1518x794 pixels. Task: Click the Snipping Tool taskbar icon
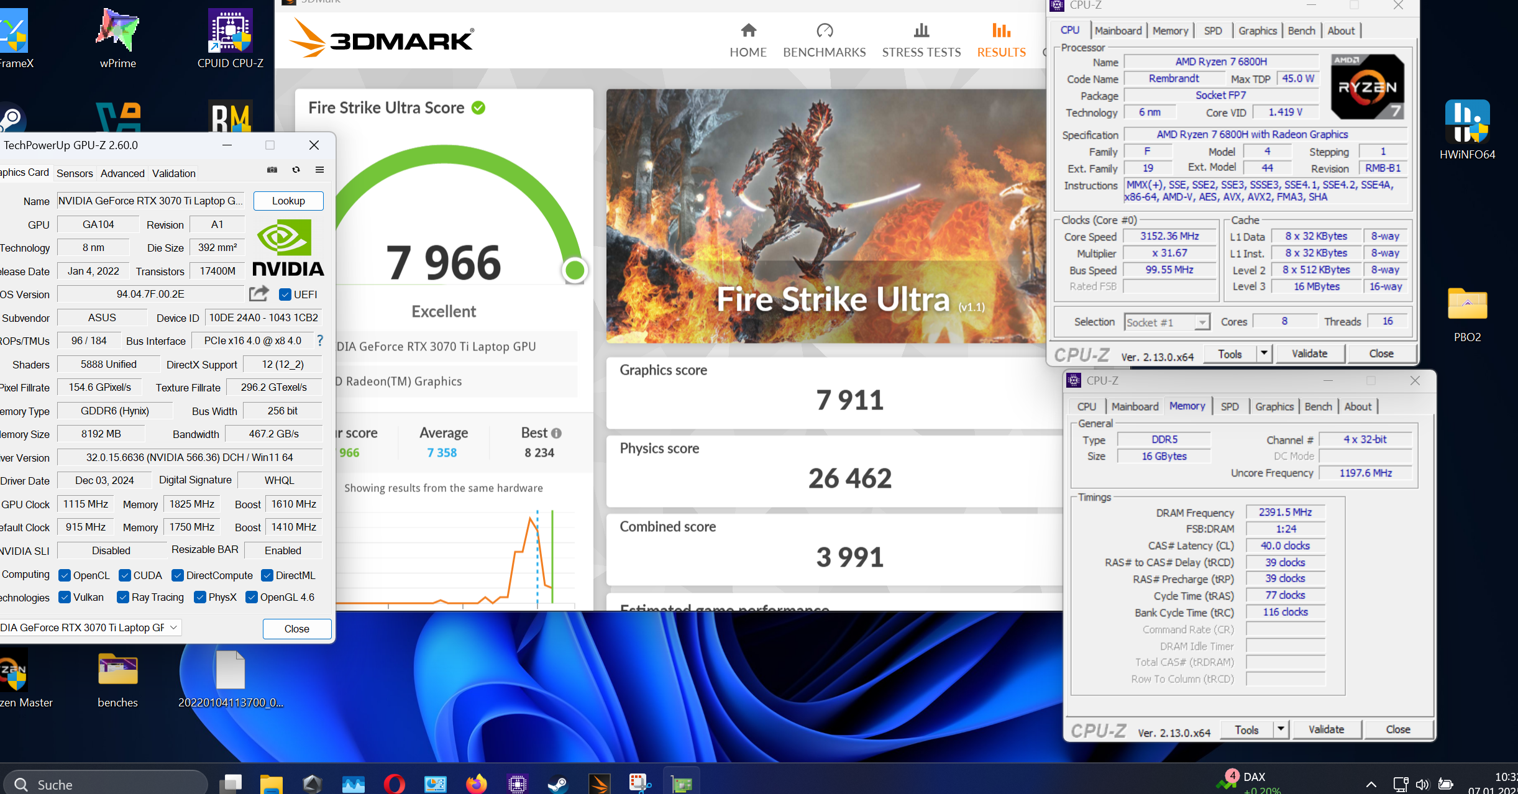[639, 783]
